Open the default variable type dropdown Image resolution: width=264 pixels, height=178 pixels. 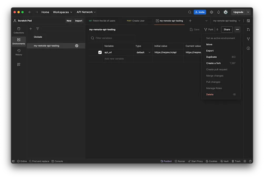(143, 52)
